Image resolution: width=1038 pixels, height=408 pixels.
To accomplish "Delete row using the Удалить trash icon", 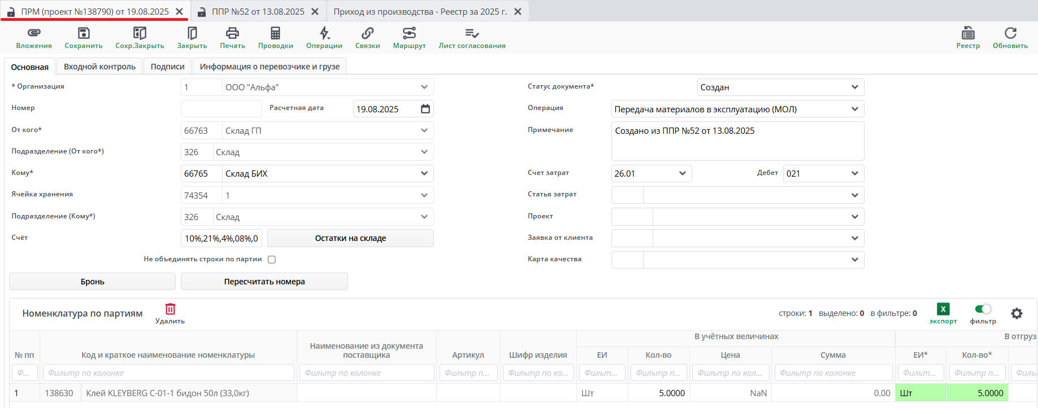I will (x=170, y=309).
